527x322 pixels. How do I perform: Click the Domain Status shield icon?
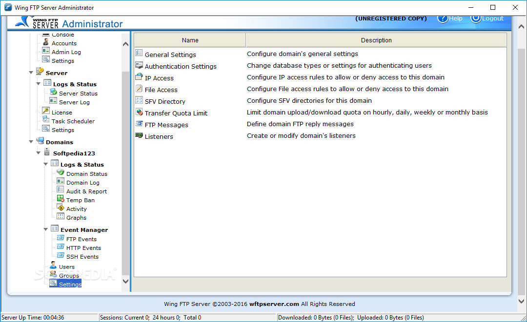pyautogui.click(x=61, y=172)
